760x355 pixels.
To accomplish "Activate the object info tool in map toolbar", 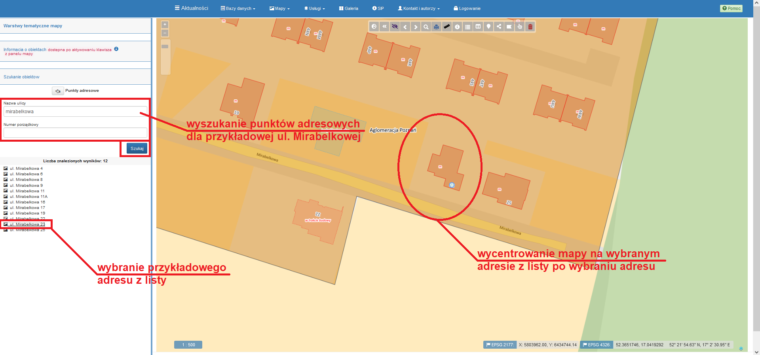I will click(x=457, y=27).
